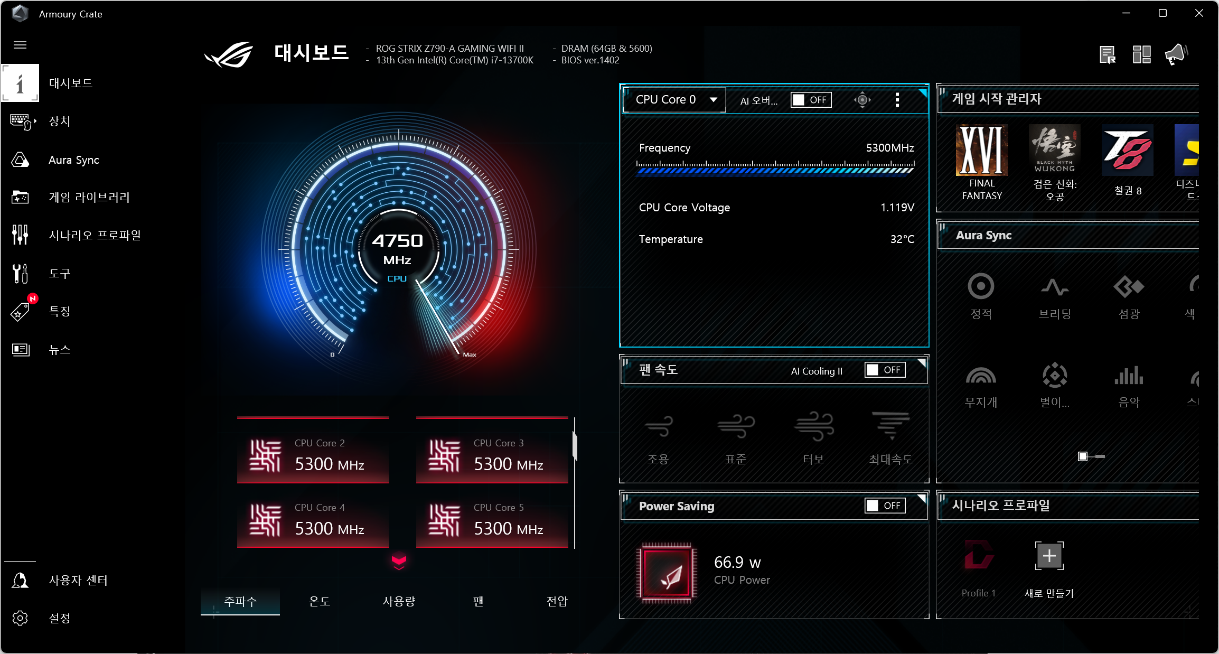Viewport: 1219px width, 654px height.
Task: Open the Aura Sync sidebar item
Action: click(x=73, y=160)
